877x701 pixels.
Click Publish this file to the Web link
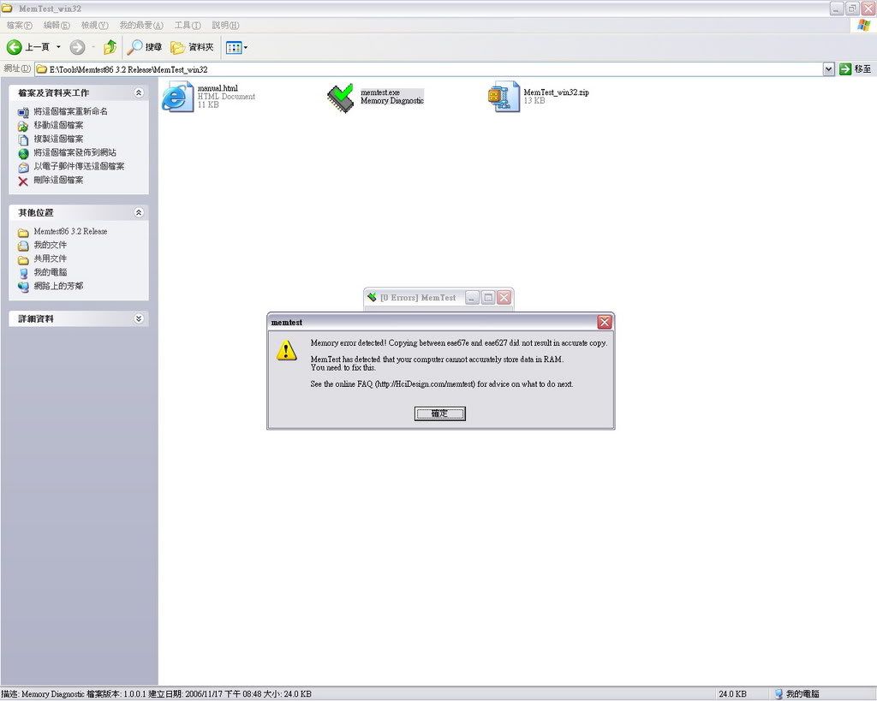tap(75, 152)
